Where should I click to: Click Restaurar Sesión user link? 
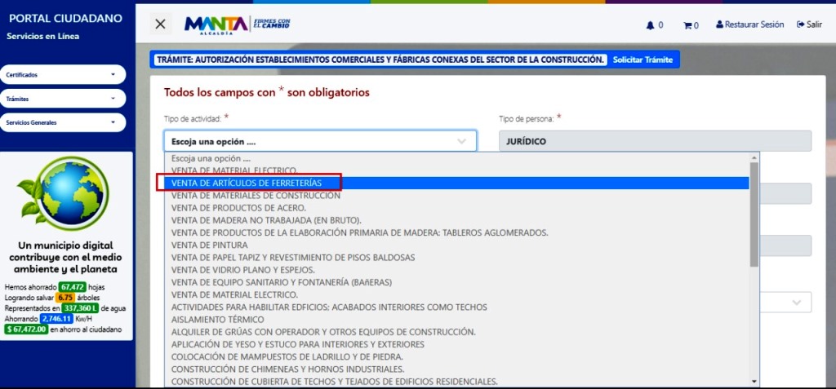[749, 24]
